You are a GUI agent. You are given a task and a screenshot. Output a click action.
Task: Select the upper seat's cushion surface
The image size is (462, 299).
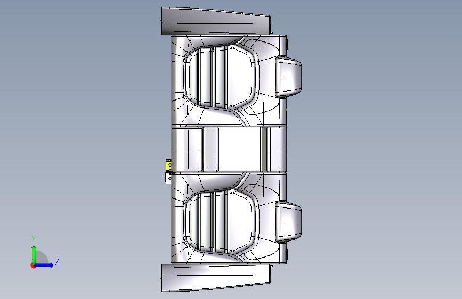click(x=221, y=77)
